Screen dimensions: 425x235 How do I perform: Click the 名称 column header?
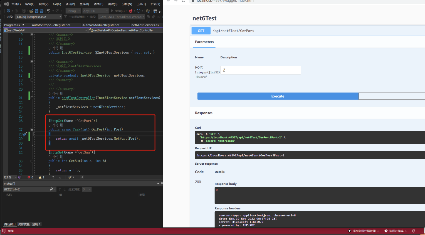(9, 195)
